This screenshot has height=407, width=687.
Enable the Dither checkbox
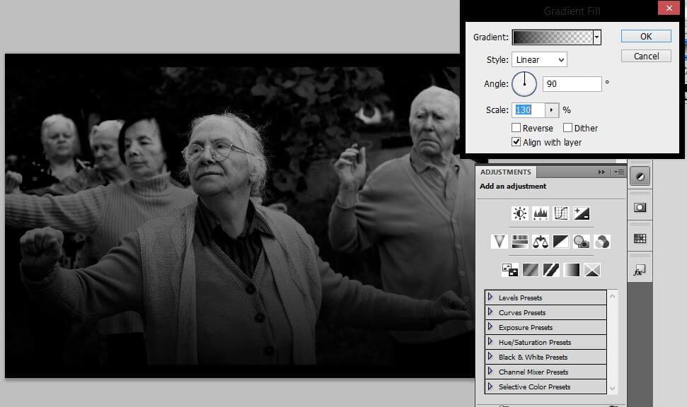[x=568, y=128]
